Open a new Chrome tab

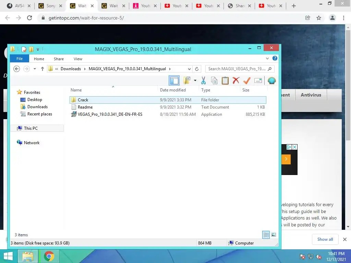click(294, 6)
